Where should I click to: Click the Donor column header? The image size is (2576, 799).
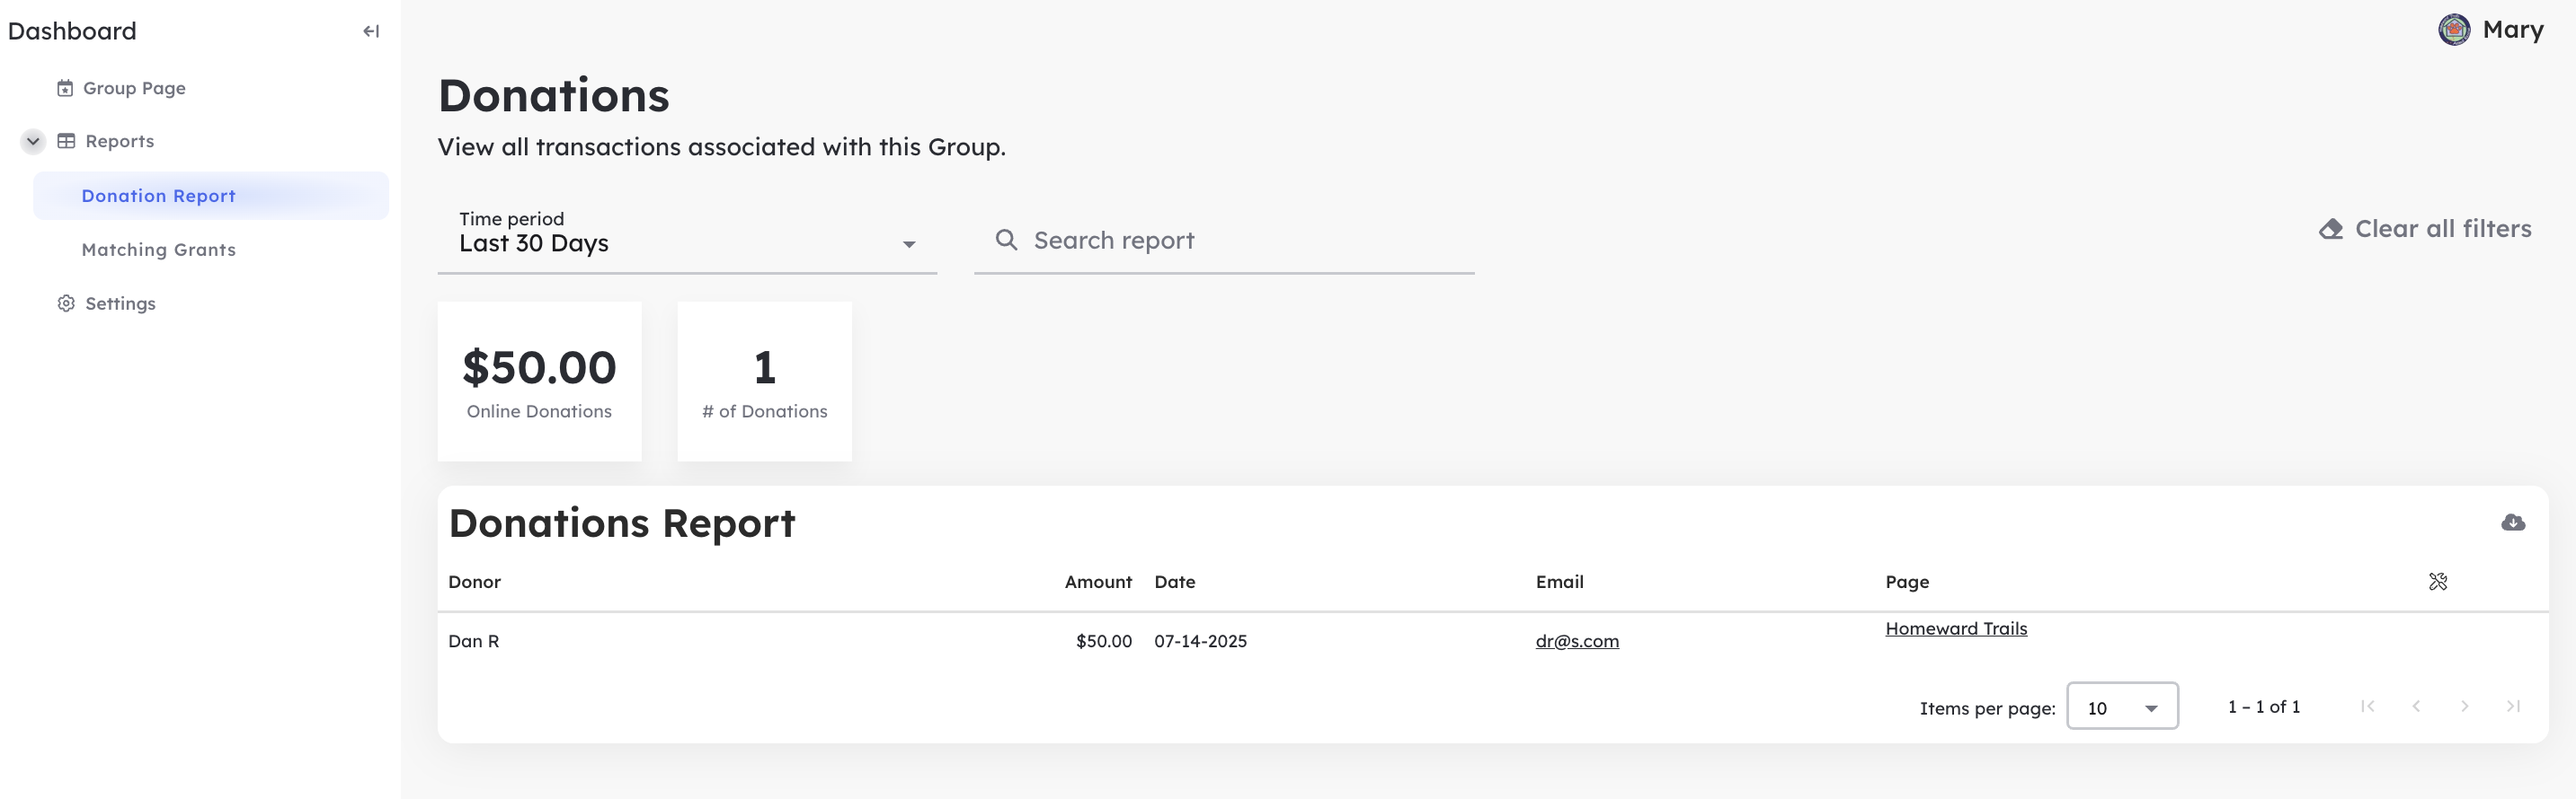474,581
